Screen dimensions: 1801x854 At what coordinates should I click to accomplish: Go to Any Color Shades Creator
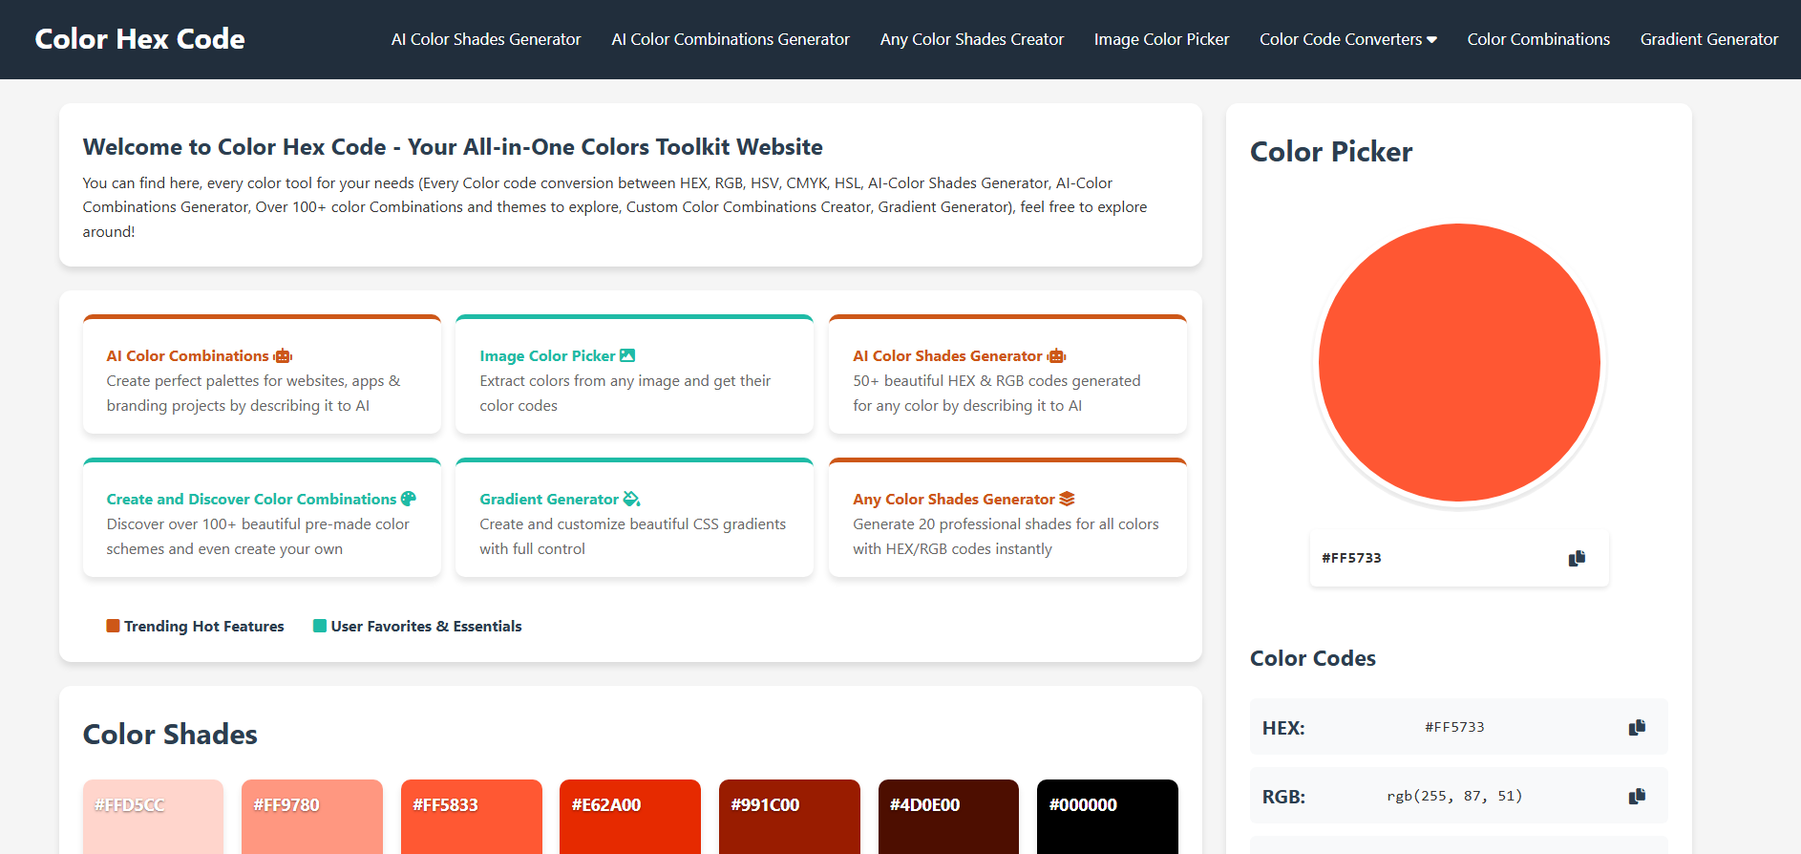click(x=972, y=39)
